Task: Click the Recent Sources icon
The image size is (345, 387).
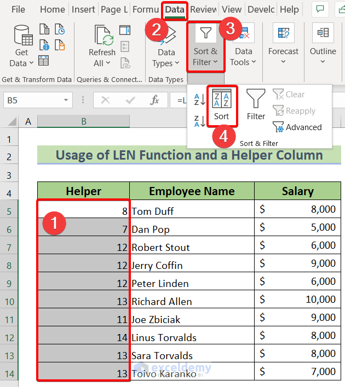Action: coord(60,29)
